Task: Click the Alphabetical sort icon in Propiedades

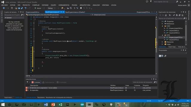Action: [x=162, y=56]
